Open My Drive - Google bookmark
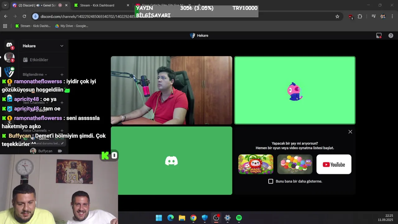398x224 pixels. 72,26
